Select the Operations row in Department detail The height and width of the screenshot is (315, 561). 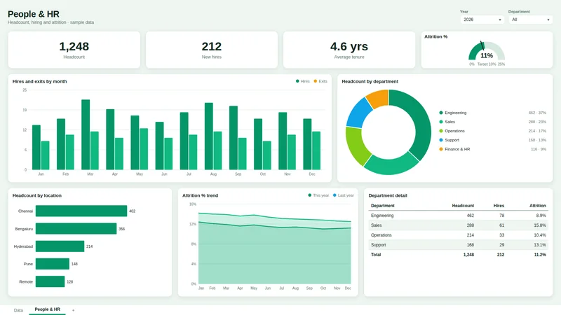(459, 235)
